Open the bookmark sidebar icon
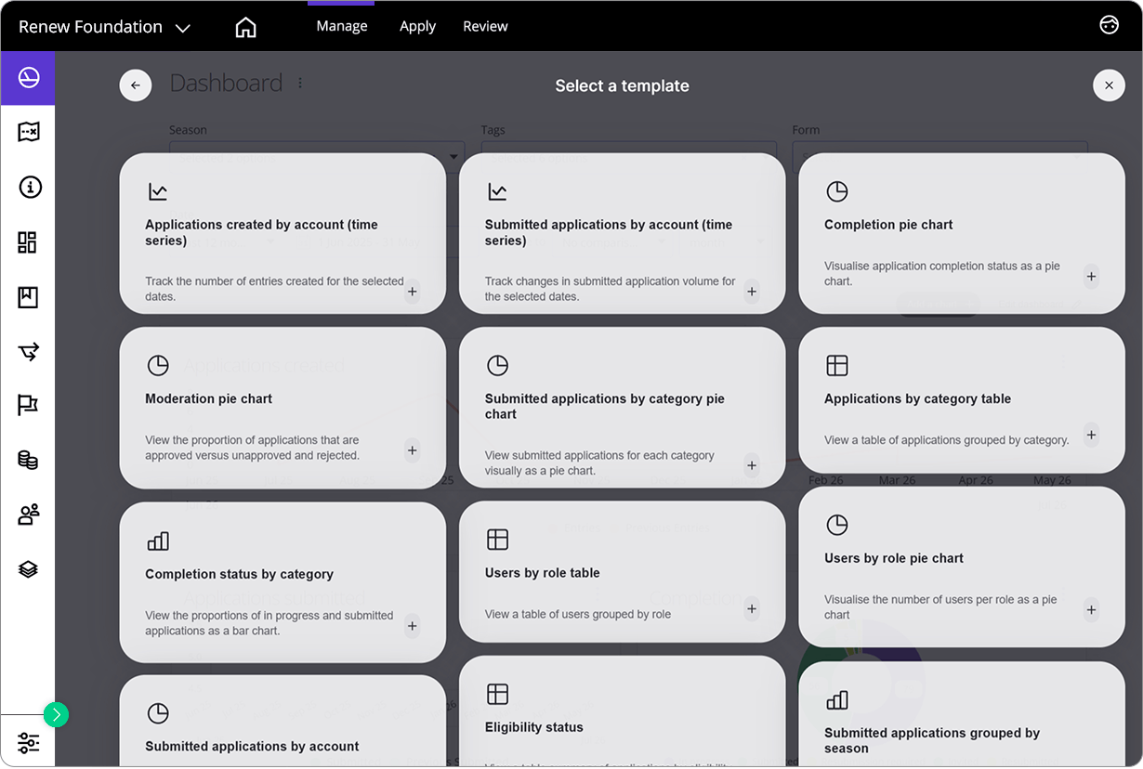 click(28, 297)
